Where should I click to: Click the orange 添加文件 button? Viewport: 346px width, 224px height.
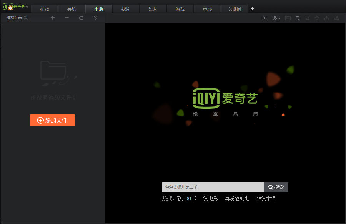pos(52,120)
